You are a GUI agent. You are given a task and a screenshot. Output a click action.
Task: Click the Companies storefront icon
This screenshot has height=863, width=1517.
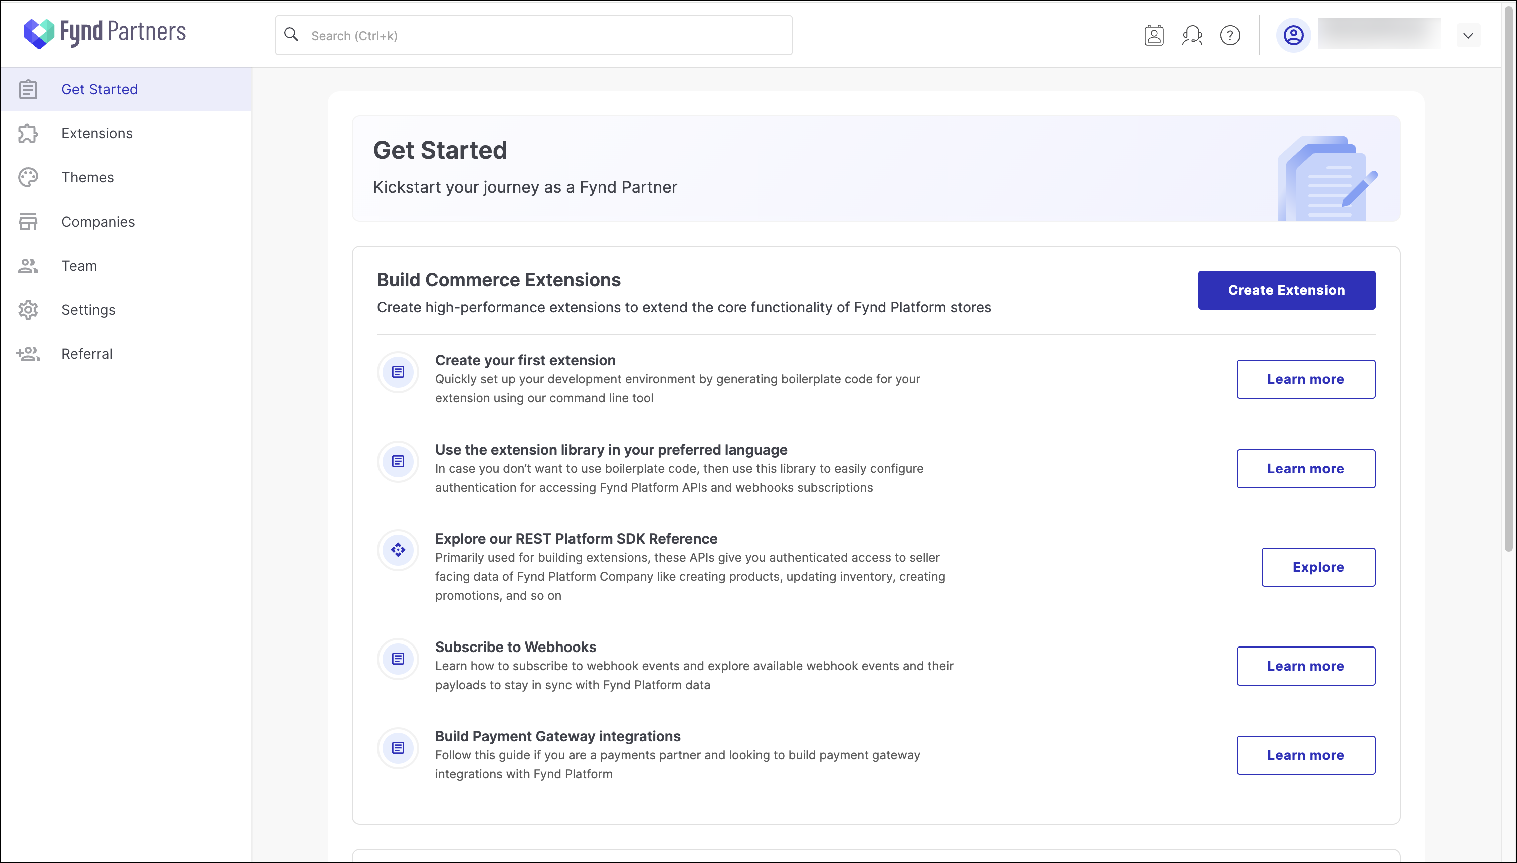click(x=28, y=222)
